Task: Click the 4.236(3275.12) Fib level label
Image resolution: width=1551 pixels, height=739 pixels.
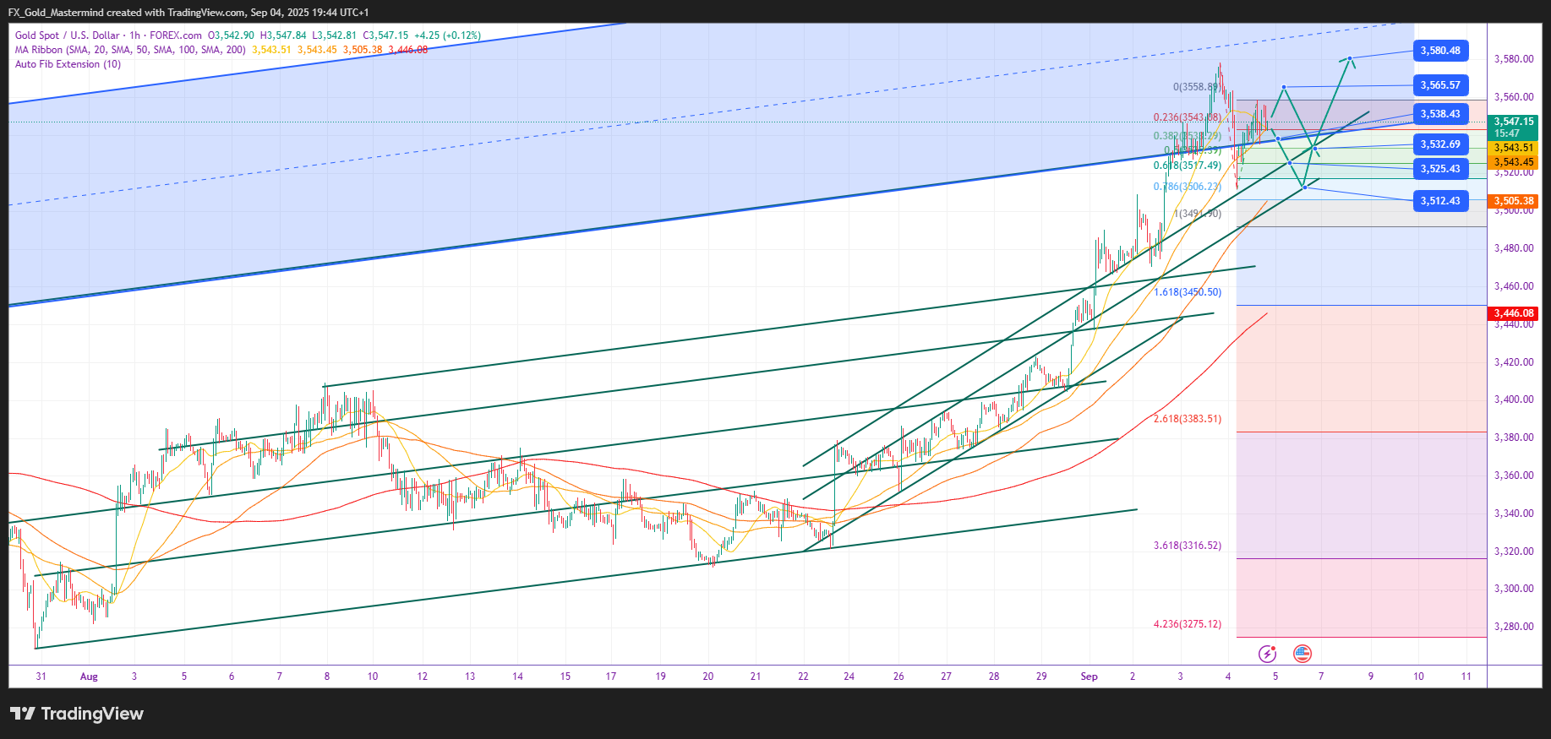Action: (x=1188, y=624)
